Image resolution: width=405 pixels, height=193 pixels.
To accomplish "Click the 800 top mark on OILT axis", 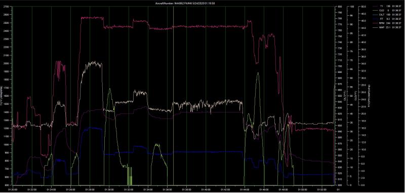I will (339, 7).
